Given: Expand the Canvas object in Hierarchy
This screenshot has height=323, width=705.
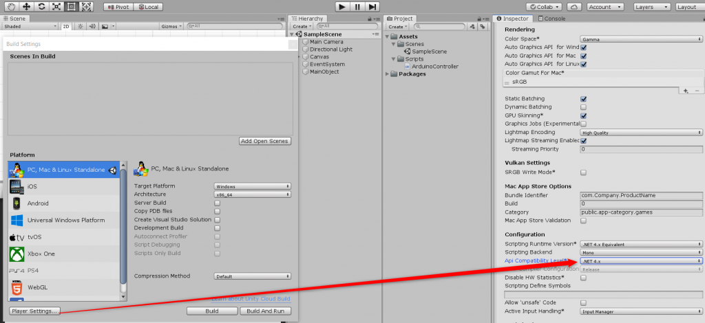Looking at the screenshot, I should coord(299,57).
